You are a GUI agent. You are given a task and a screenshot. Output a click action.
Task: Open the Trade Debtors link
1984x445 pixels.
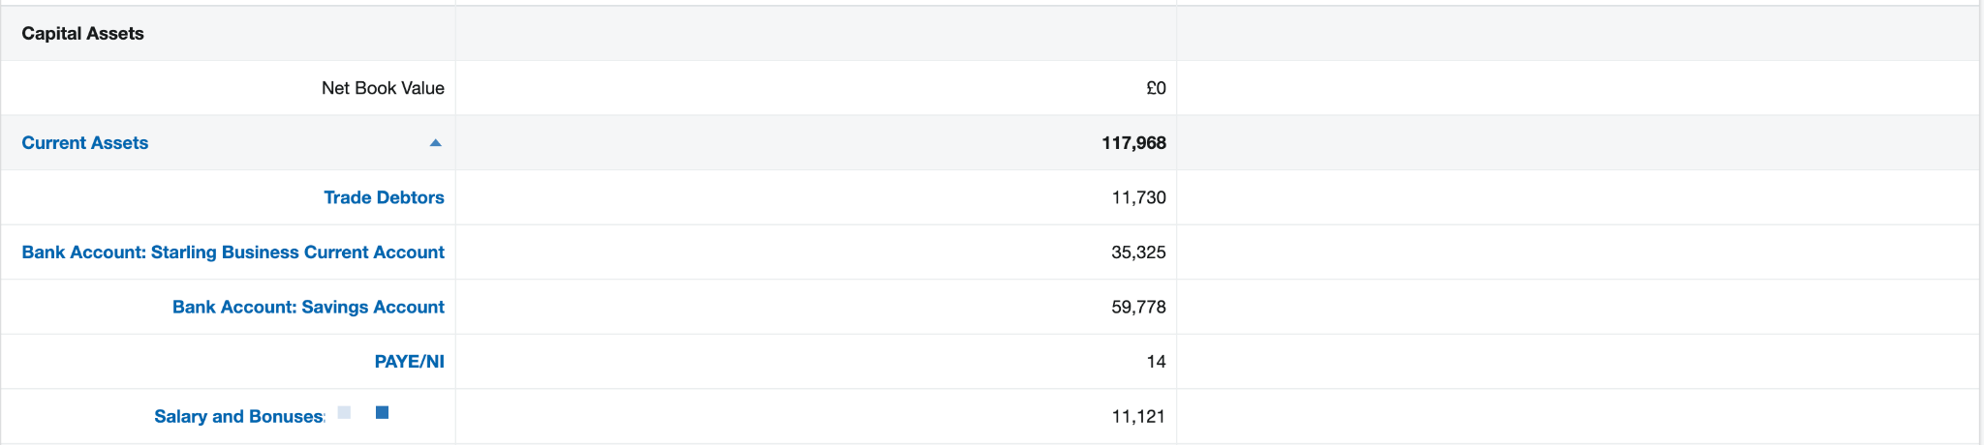[x=384, y=197]
